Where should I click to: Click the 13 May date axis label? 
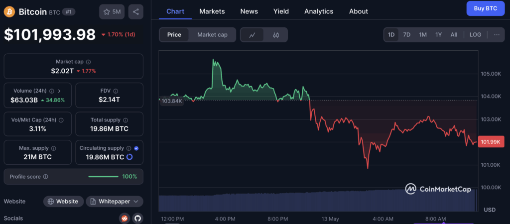click(330, 219)
